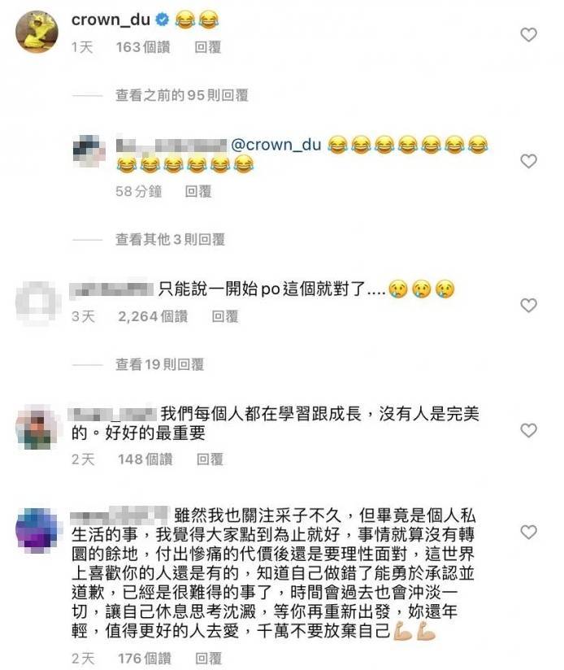Expand 查看其他3則回覆
564x670 pixels.
170,239
